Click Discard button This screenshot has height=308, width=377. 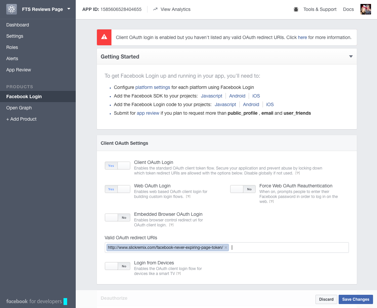(x=326, y=299)
